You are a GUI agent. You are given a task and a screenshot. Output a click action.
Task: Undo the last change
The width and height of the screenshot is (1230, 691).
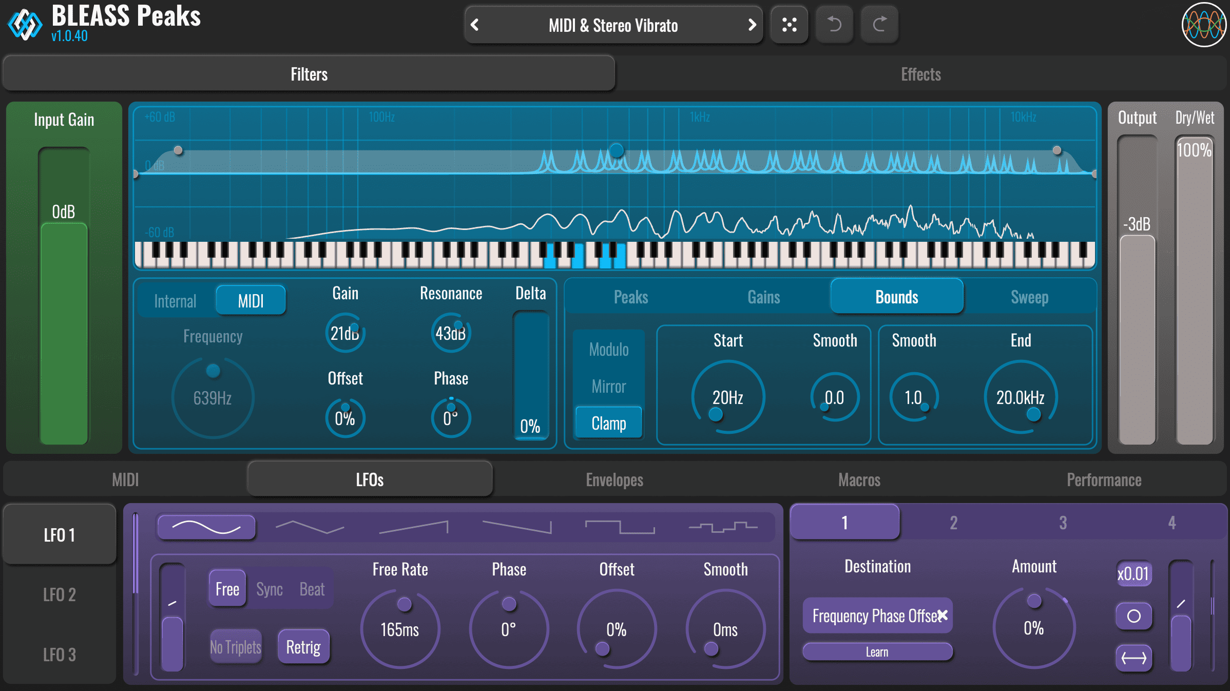tap(834, 24)
